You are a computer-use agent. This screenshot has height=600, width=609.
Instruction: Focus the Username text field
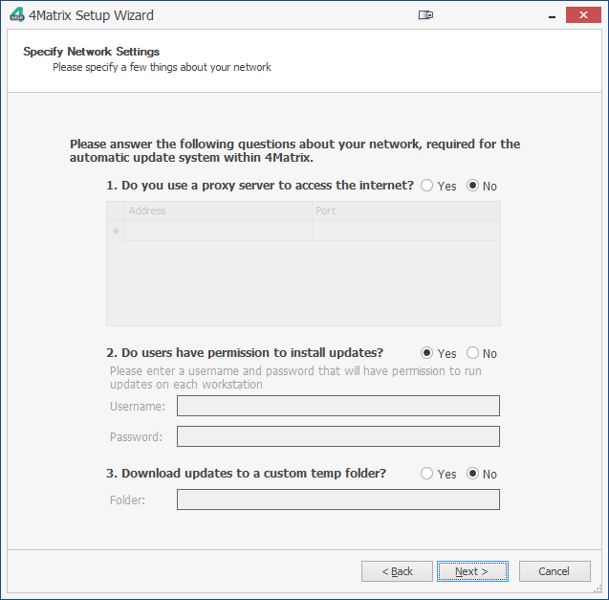pyautogui.click(x=337, y=407)
